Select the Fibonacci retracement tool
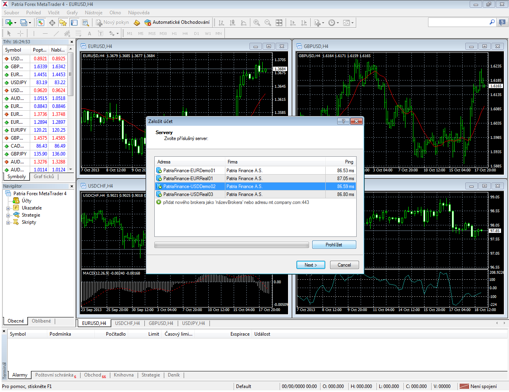Viewport: 509px width, 392px height. tap(79, 34)
